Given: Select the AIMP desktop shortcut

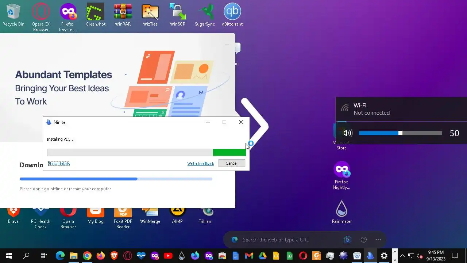Looking at the screenshot, I should click(178, 216).
